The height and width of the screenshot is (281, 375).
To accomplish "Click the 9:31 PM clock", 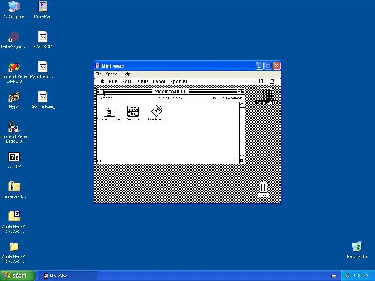I will 361,276.
